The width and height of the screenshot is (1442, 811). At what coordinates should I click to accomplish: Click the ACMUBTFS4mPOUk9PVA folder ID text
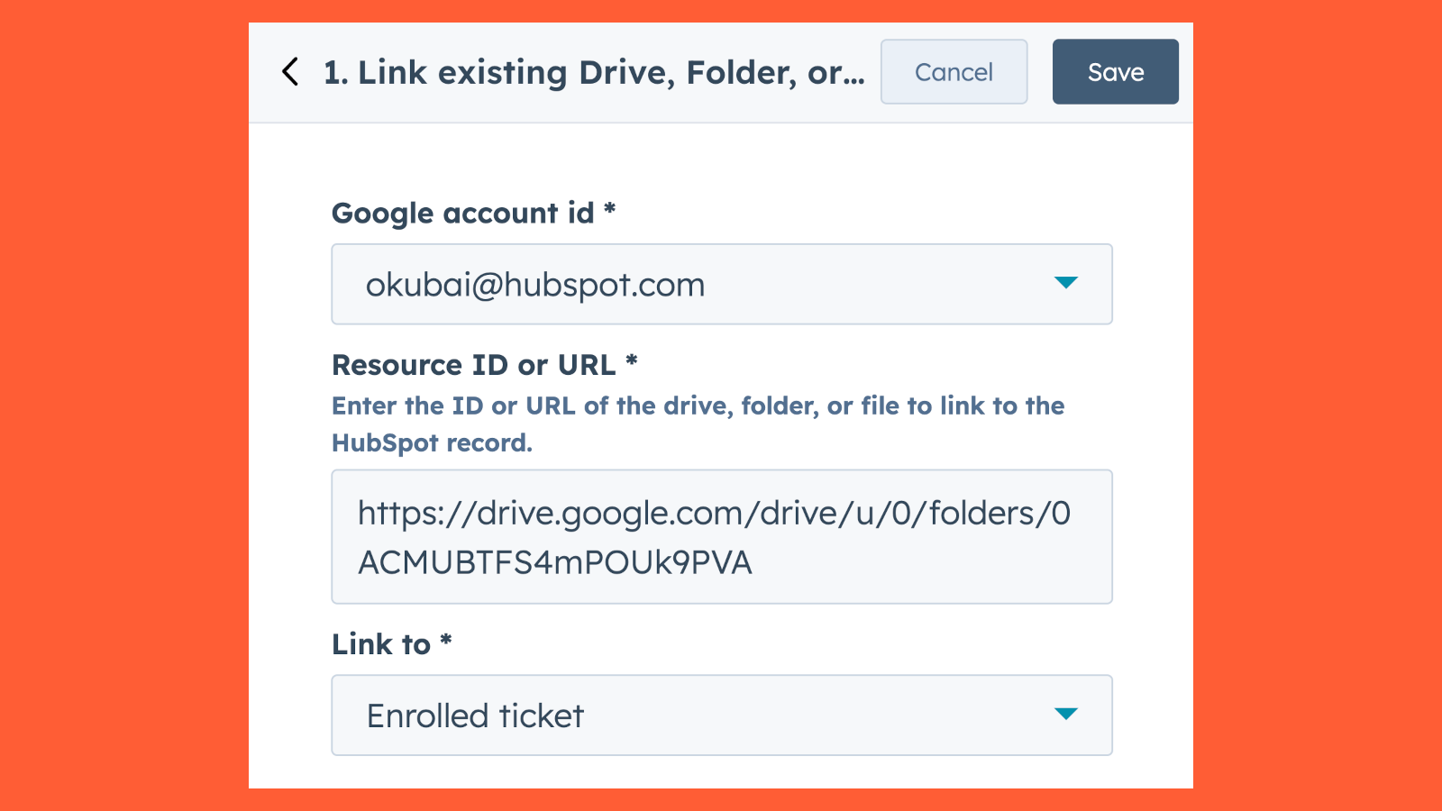point(554,562)
